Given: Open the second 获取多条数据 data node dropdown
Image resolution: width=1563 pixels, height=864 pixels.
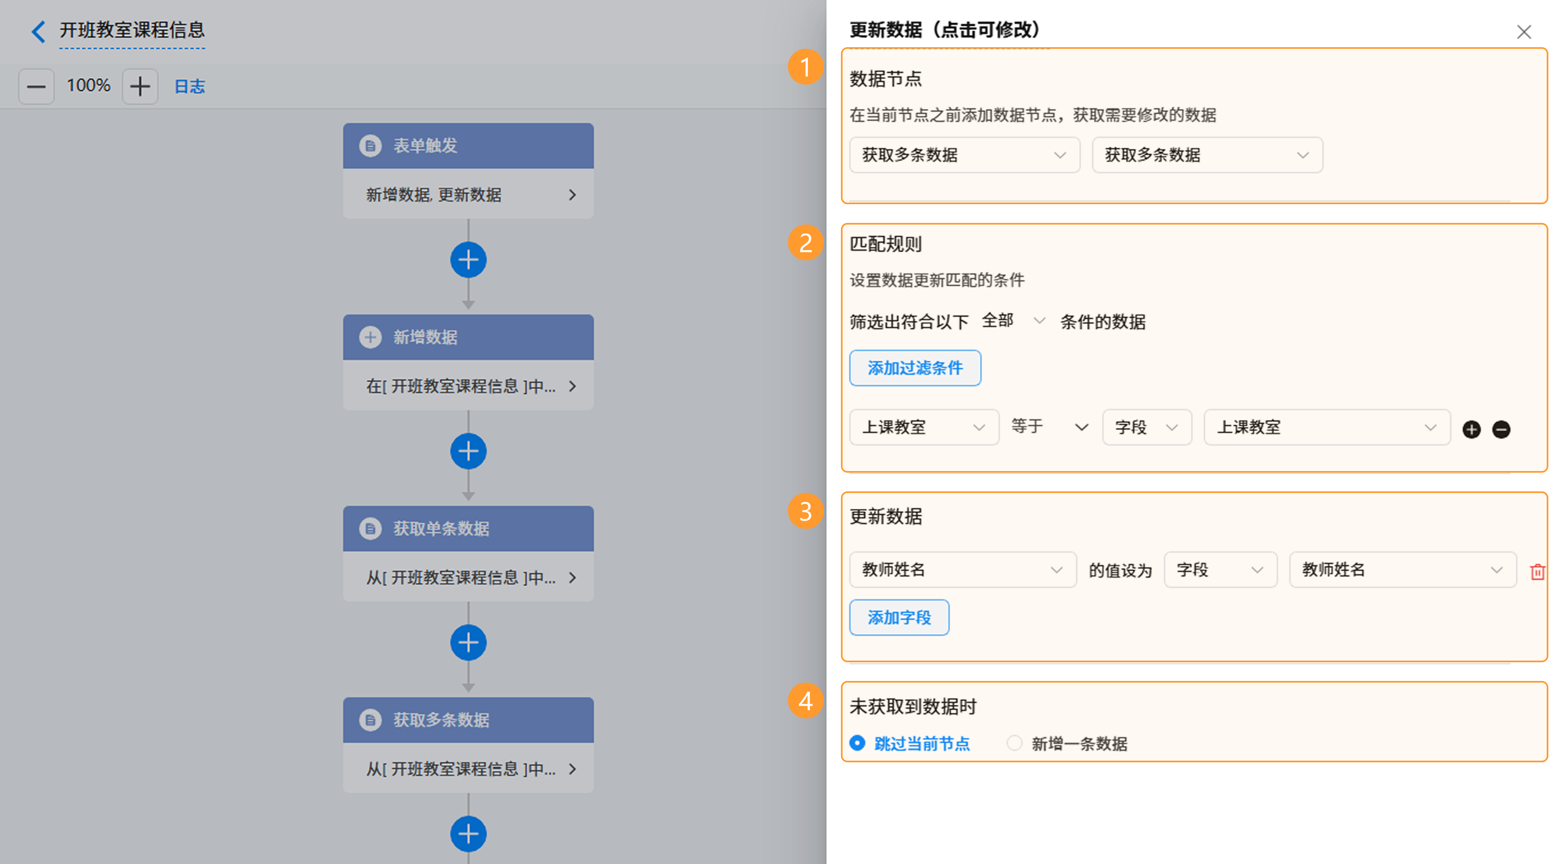Looking at the screenshot, I should (x=1207, y=155).
